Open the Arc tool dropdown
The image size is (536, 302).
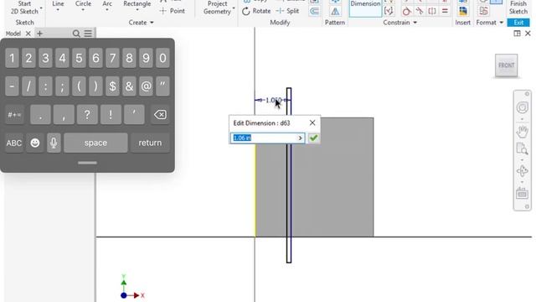point(107,10)
